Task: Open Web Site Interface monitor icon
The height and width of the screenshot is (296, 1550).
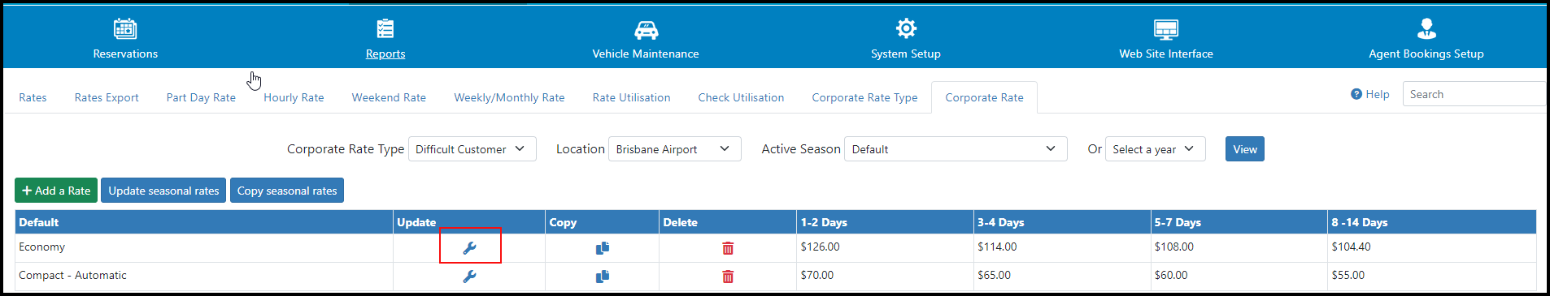Action: click(x=1166, y=30)
